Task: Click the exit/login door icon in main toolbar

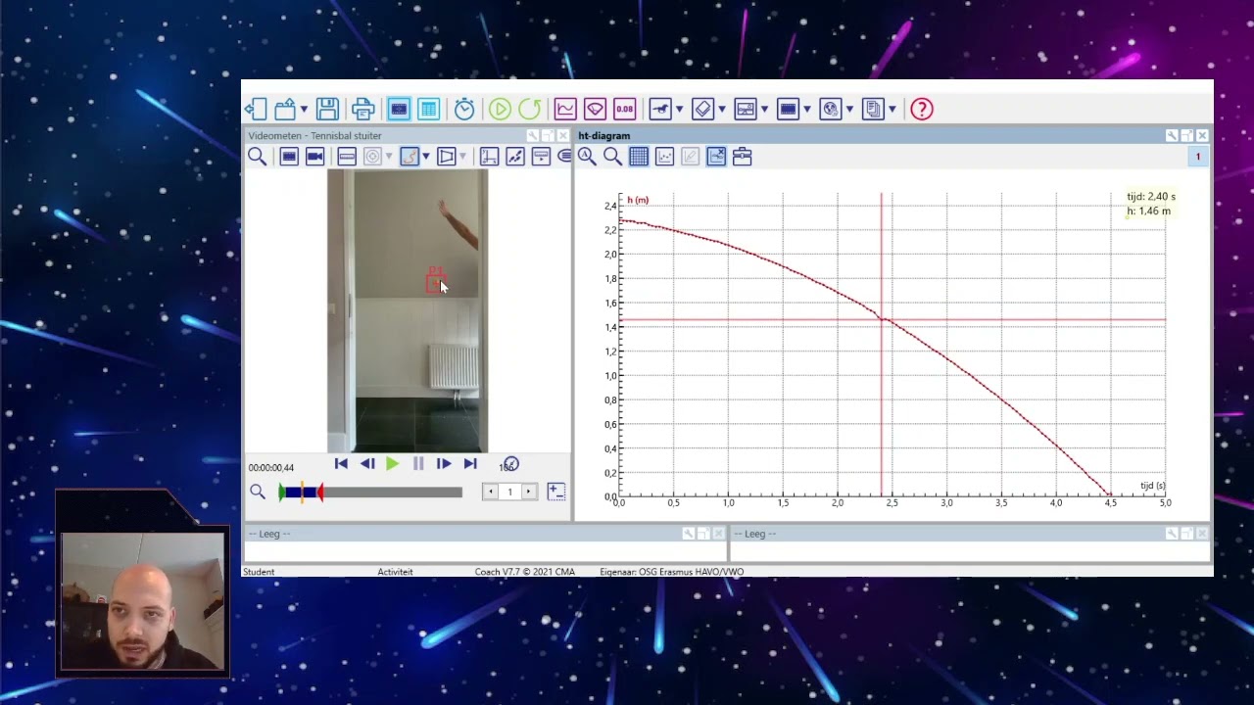Action: coord(256,109)
